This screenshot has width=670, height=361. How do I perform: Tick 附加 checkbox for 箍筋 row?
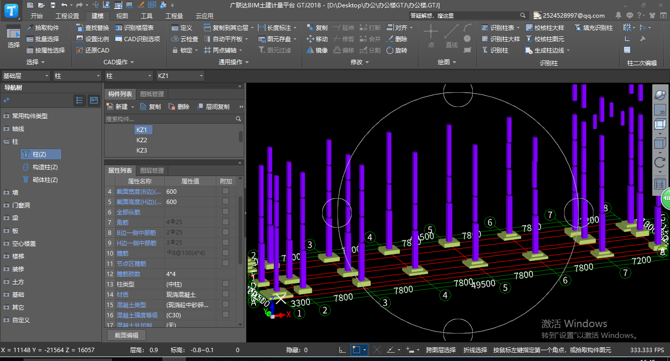(x=226, y=253)
